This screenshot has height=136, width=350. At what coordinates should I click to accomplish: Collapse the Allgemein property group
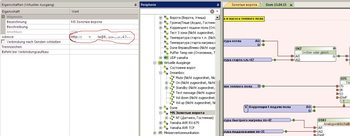tap(3, 17)
